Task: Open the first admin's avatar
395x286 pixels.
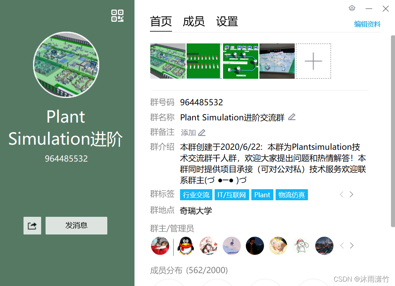Action: (160, 246)
